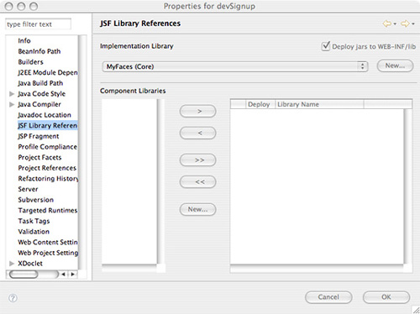
Task: Open the forward history dropdown arrow
Action: pyautogui.click(x=413, y=24)
